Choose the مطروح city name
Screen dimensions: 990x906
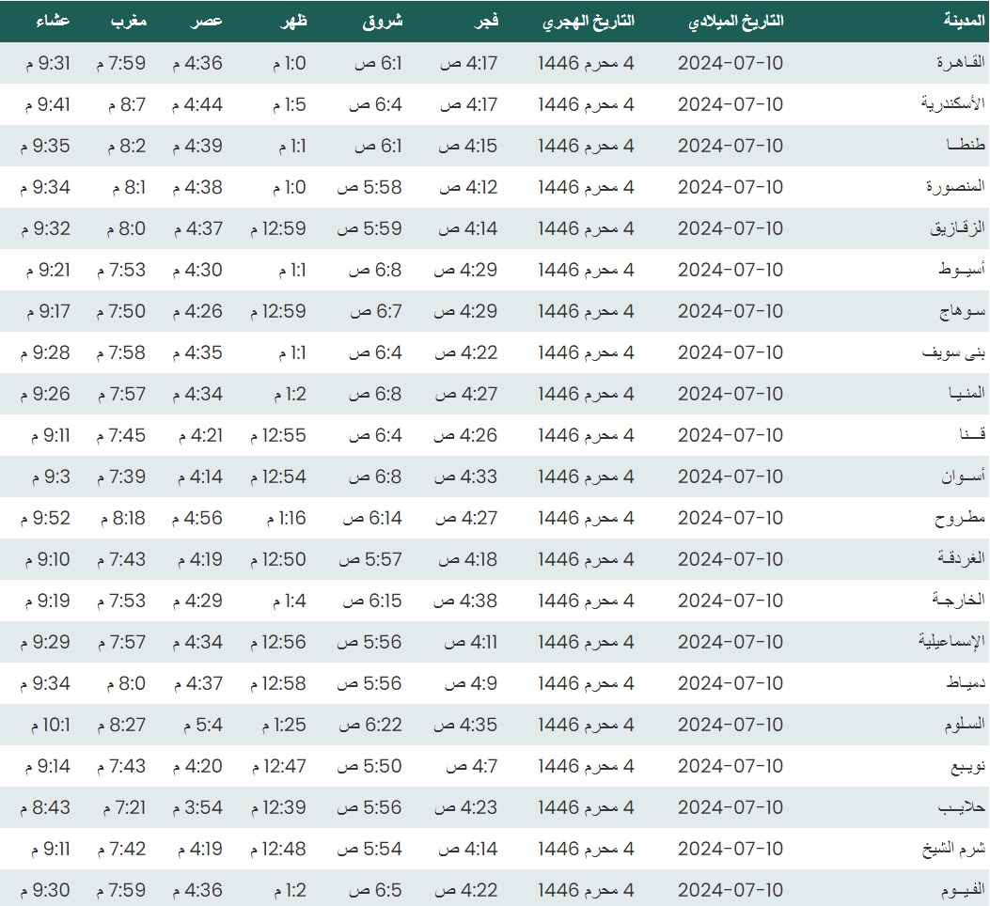(x=960, y=518)
